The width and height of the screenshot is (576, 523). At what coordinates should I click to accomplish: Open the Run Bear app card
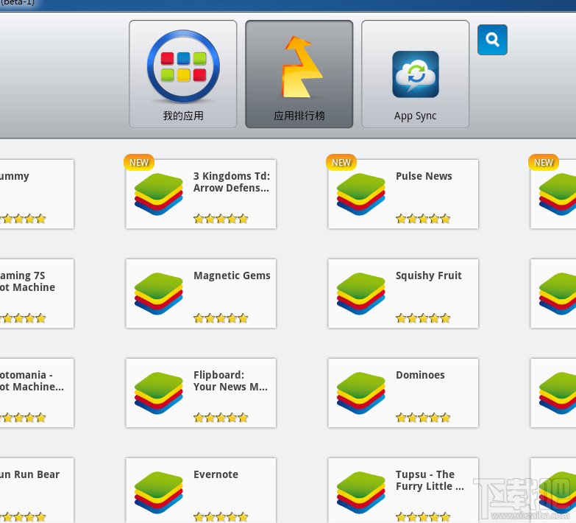37,491
